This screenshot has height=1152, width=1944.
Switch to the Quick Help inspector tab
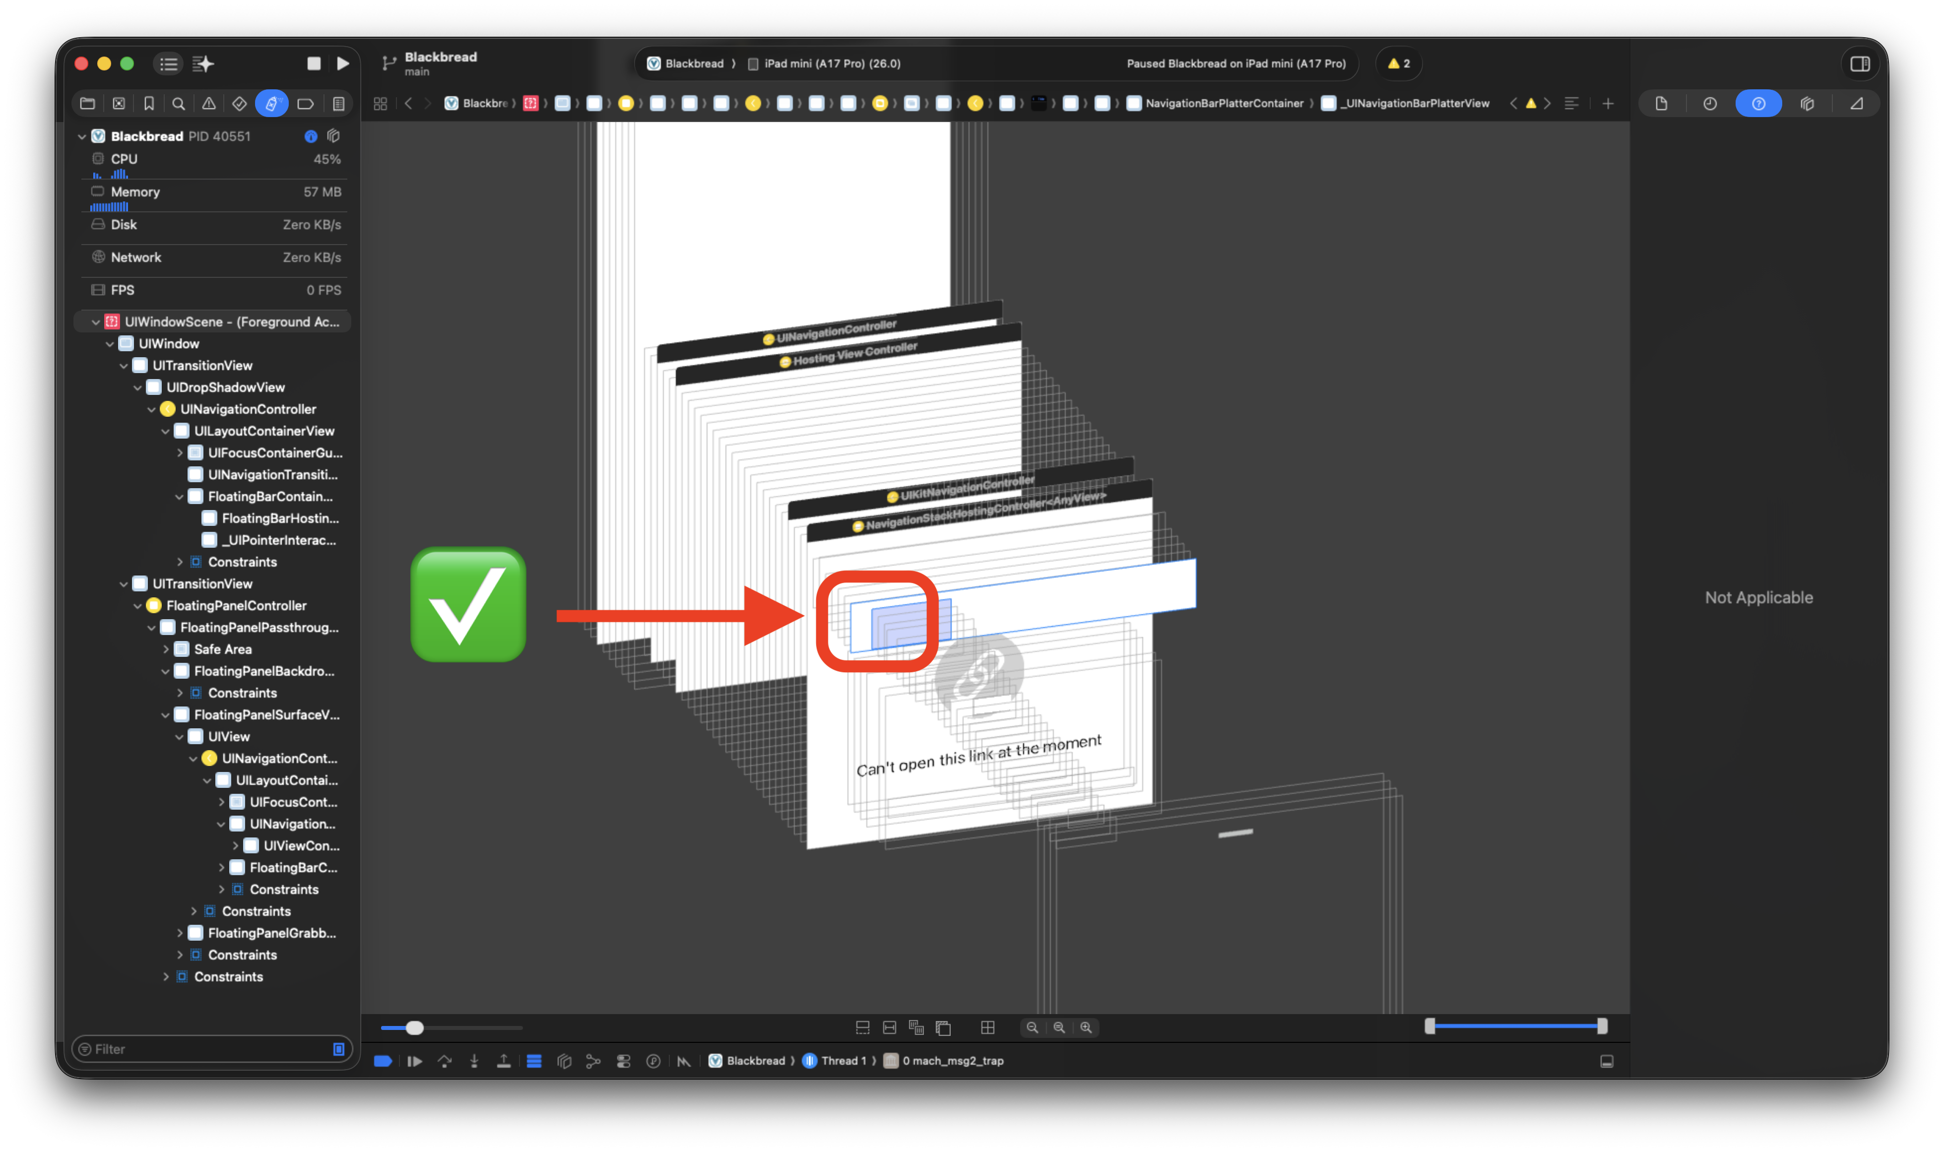[x=1758, y=103]
